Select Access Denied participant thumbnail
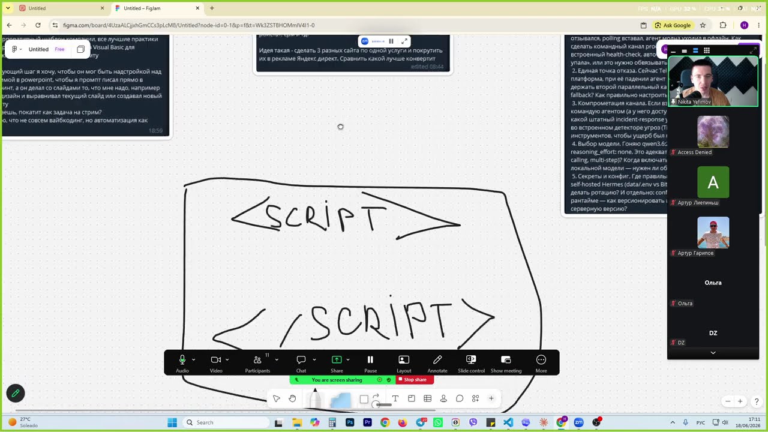 [x=713, y=132]
